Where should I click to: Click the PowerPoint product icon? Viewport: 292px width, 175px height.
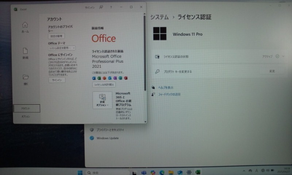[104, 78]
